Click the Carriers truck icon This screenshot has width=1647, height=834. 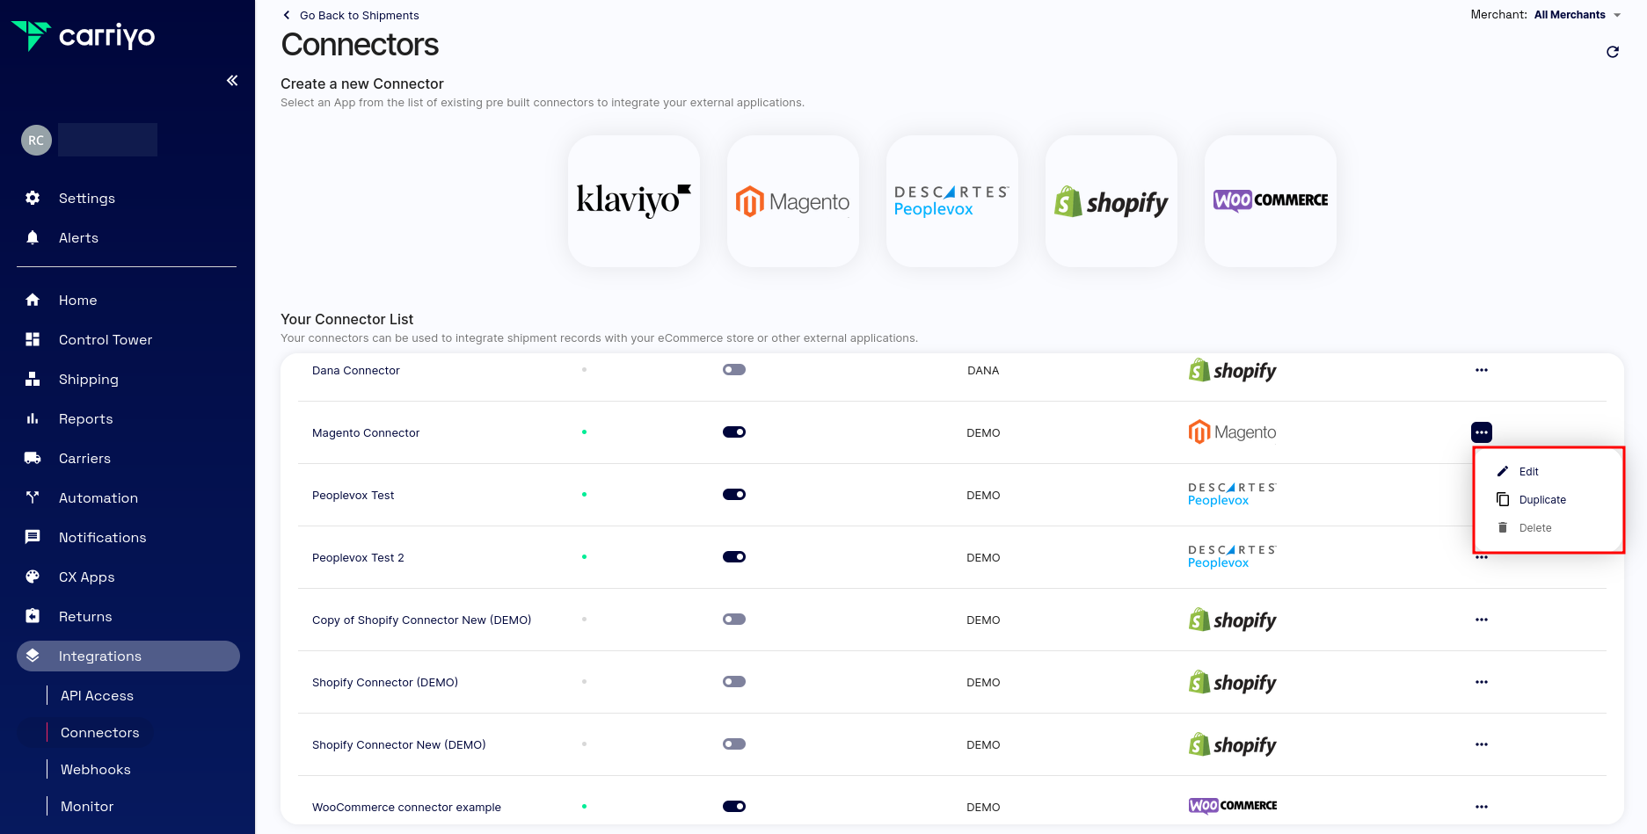(33, 458)
